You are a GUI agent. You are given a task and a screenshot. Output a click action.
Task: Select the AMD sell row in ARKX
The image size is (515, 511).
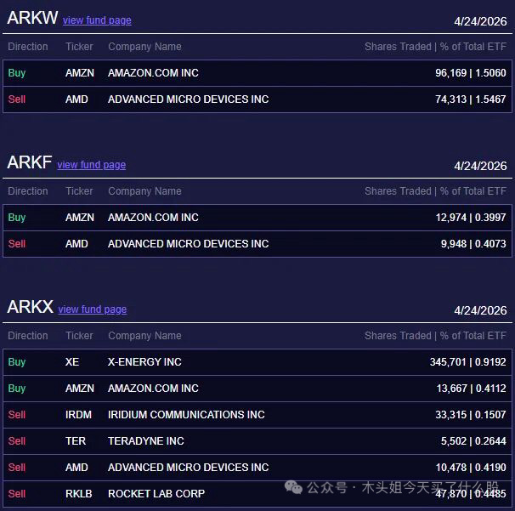[x=257, y=468]
